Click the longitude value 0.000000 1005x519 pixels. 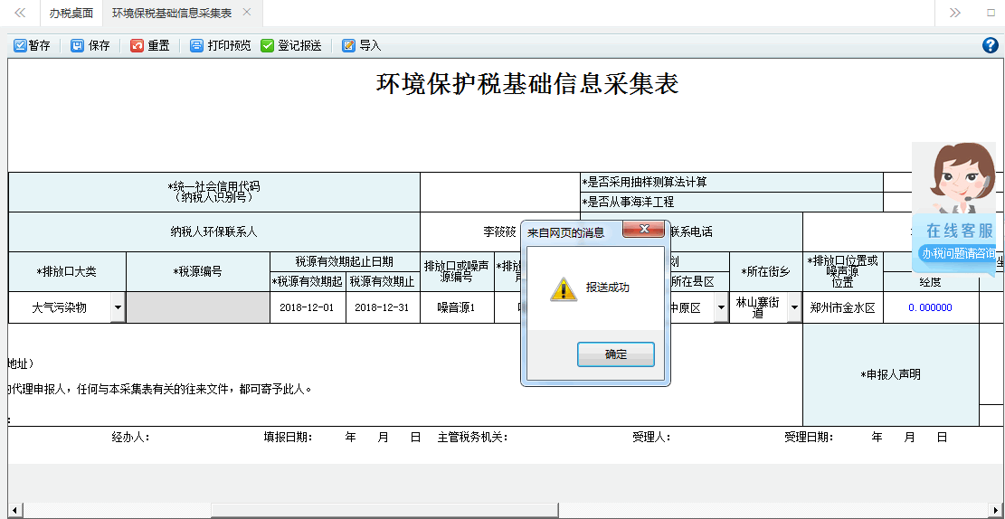[x=930, y=307]
